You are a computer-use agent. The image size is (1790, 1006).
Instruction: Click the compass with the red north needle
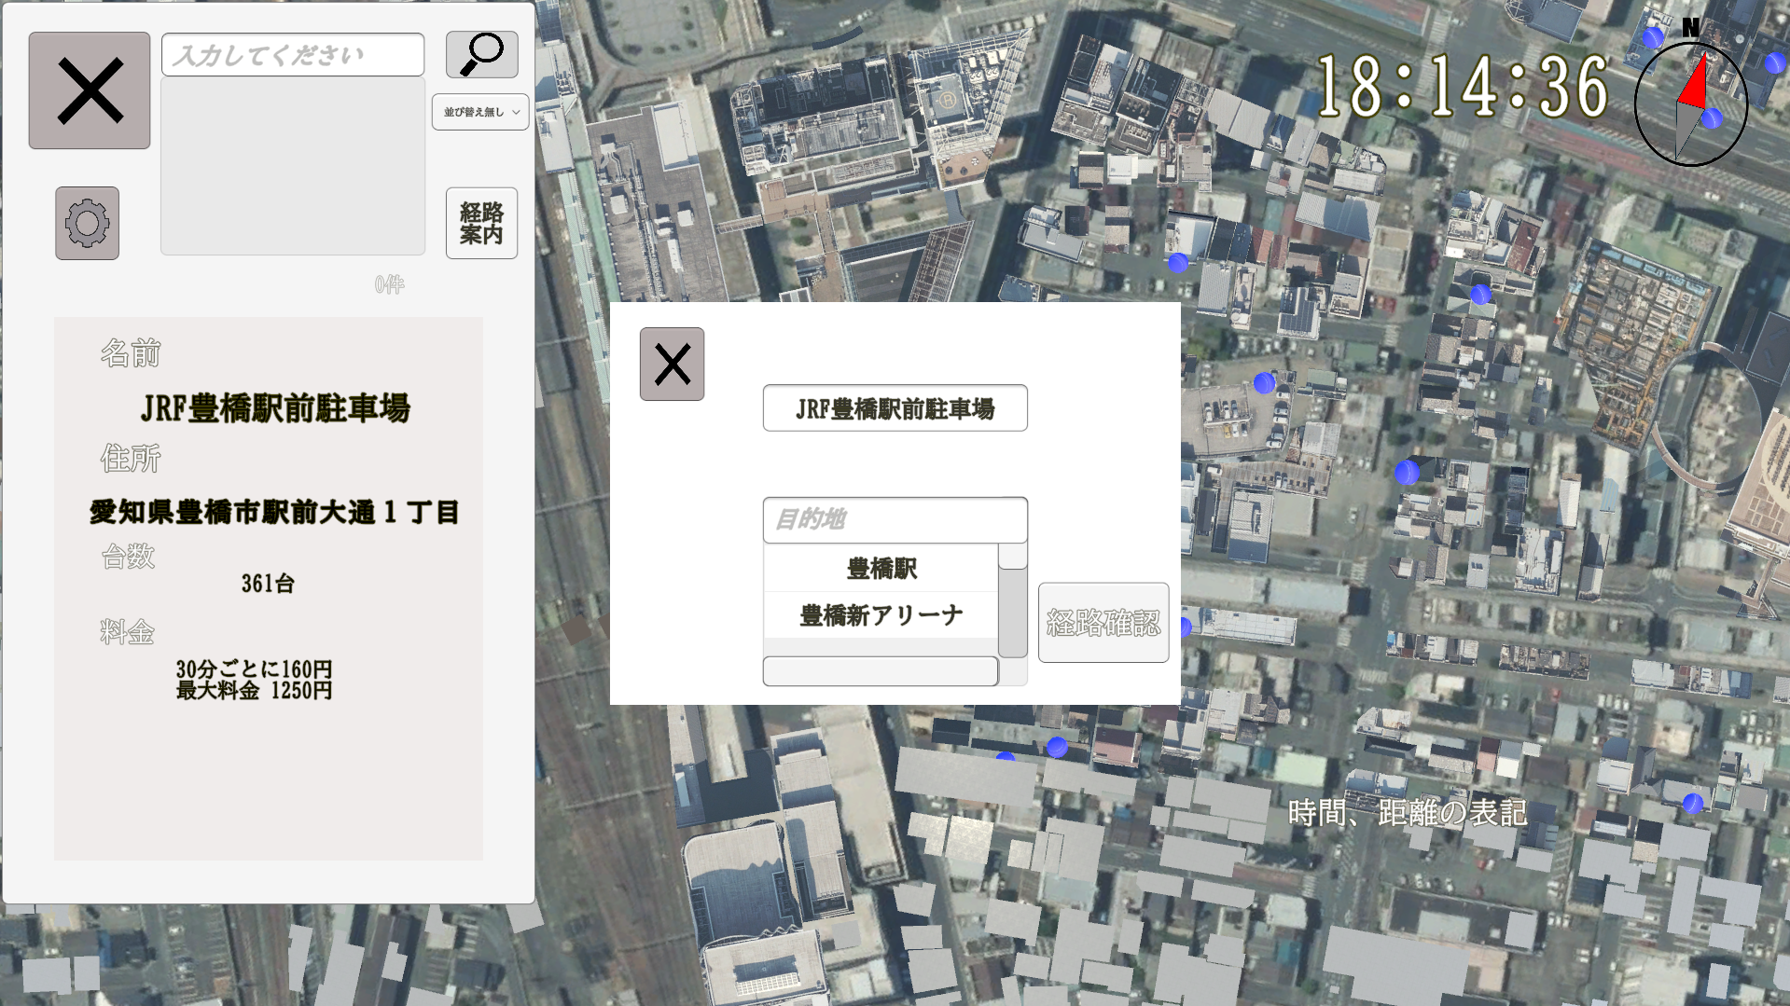[x=1690, y=104]
